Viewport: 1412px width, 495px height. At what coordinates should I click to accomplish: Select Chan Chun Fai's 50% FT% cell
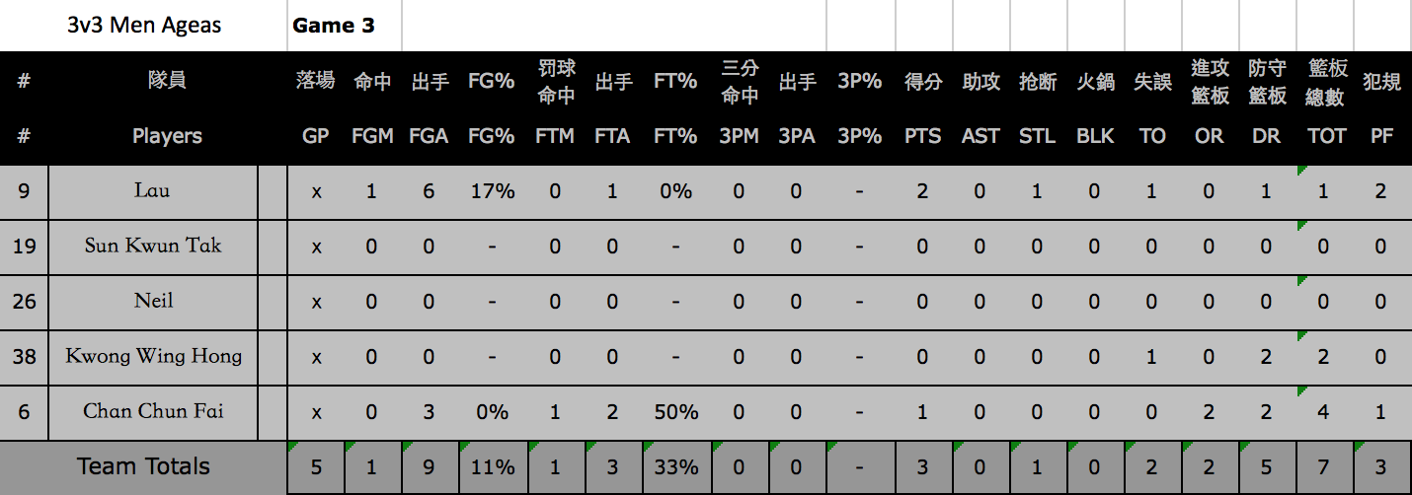coord(676,412)
